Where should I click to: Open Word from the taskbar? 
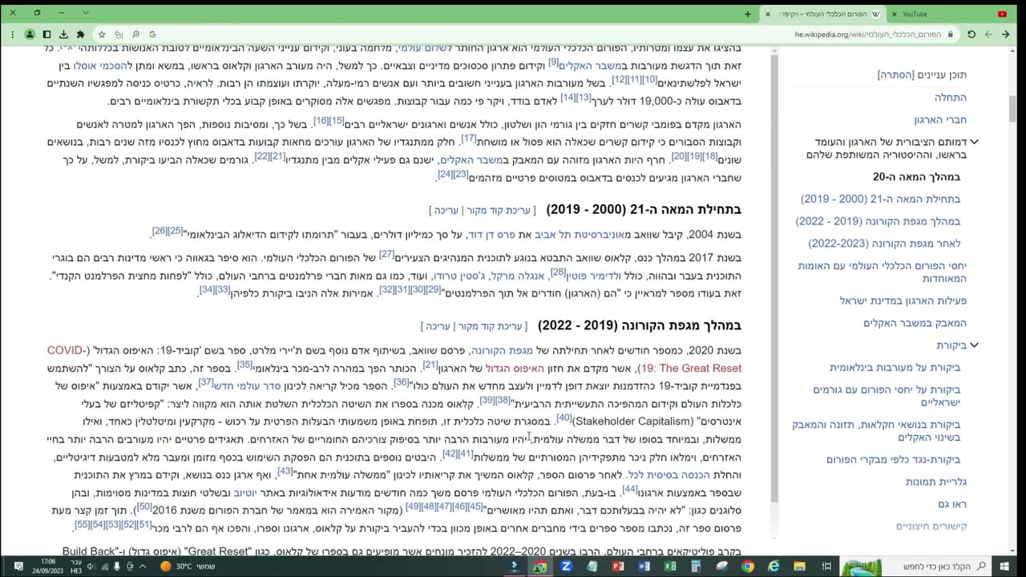pos(644,567)
